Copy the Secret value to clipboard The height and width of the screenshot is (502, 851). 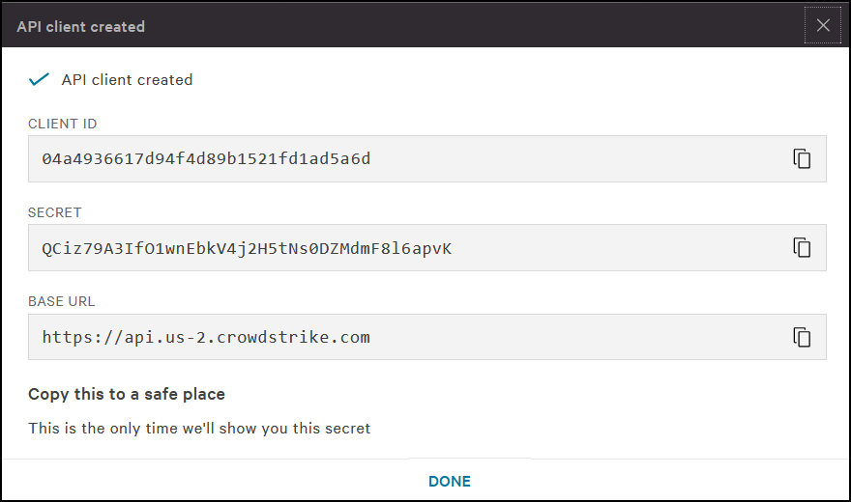(802, 247)
